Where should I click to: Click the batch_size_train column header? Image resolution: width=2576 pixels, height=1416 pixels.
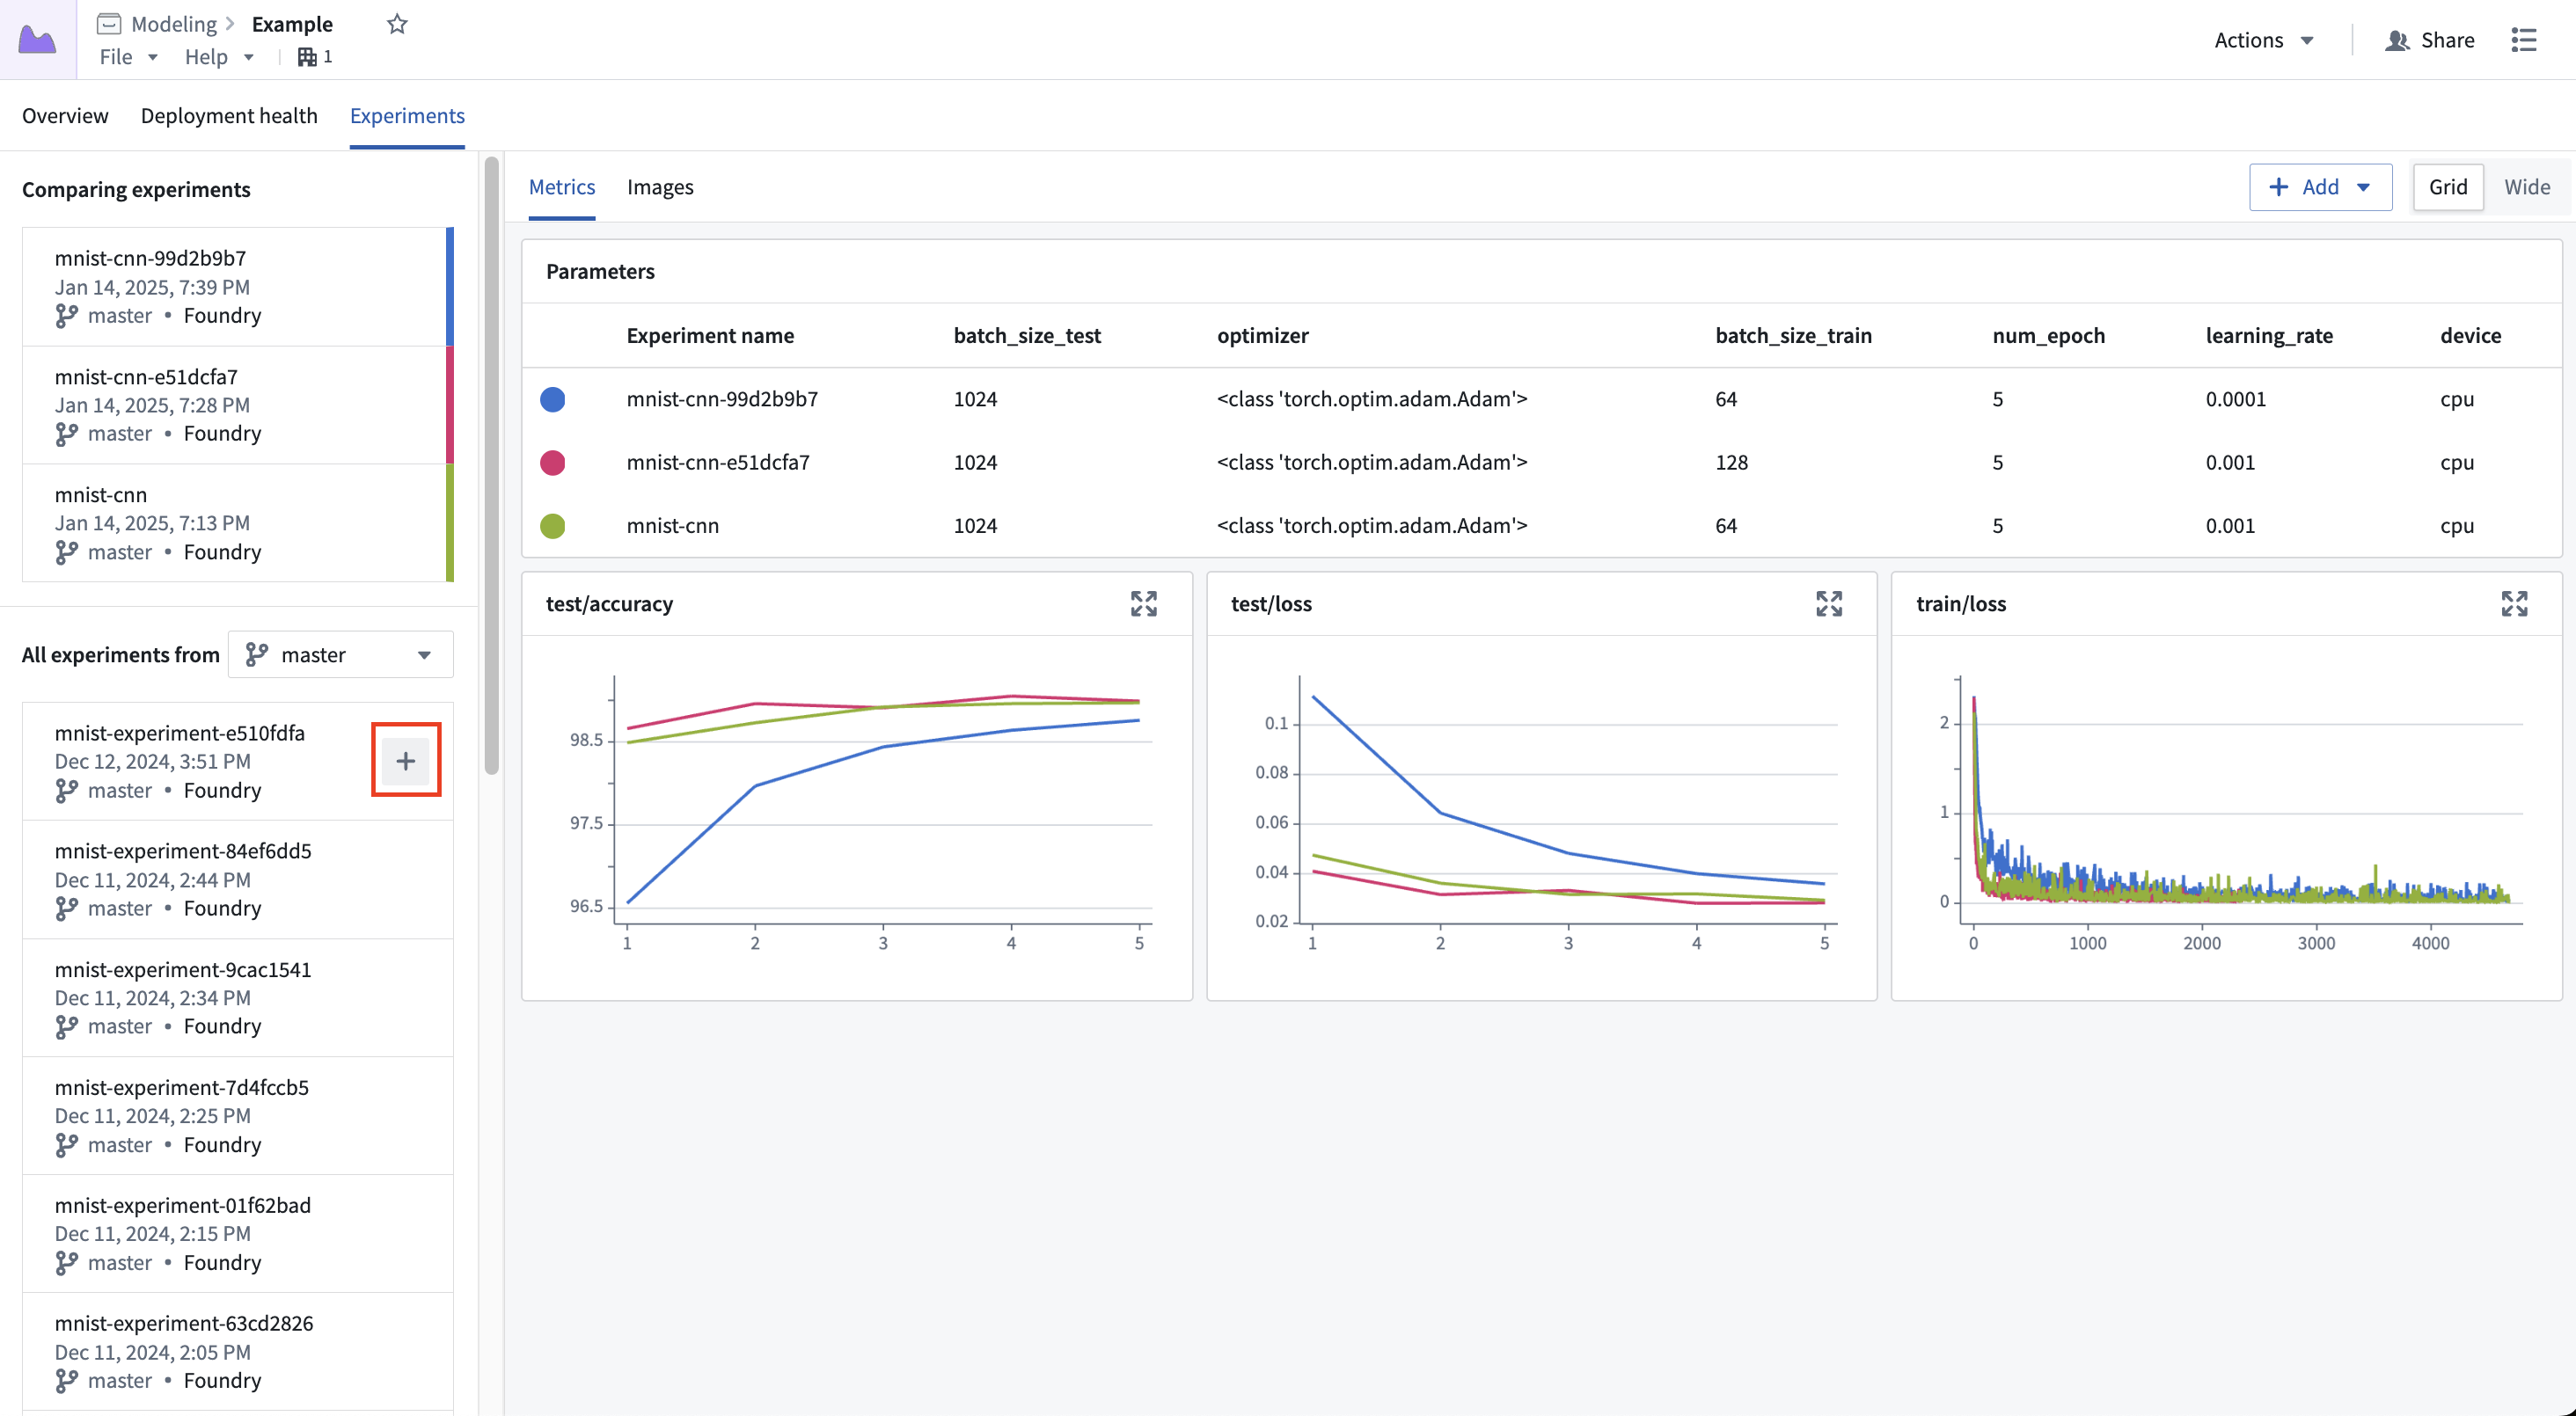point(1793,336)
